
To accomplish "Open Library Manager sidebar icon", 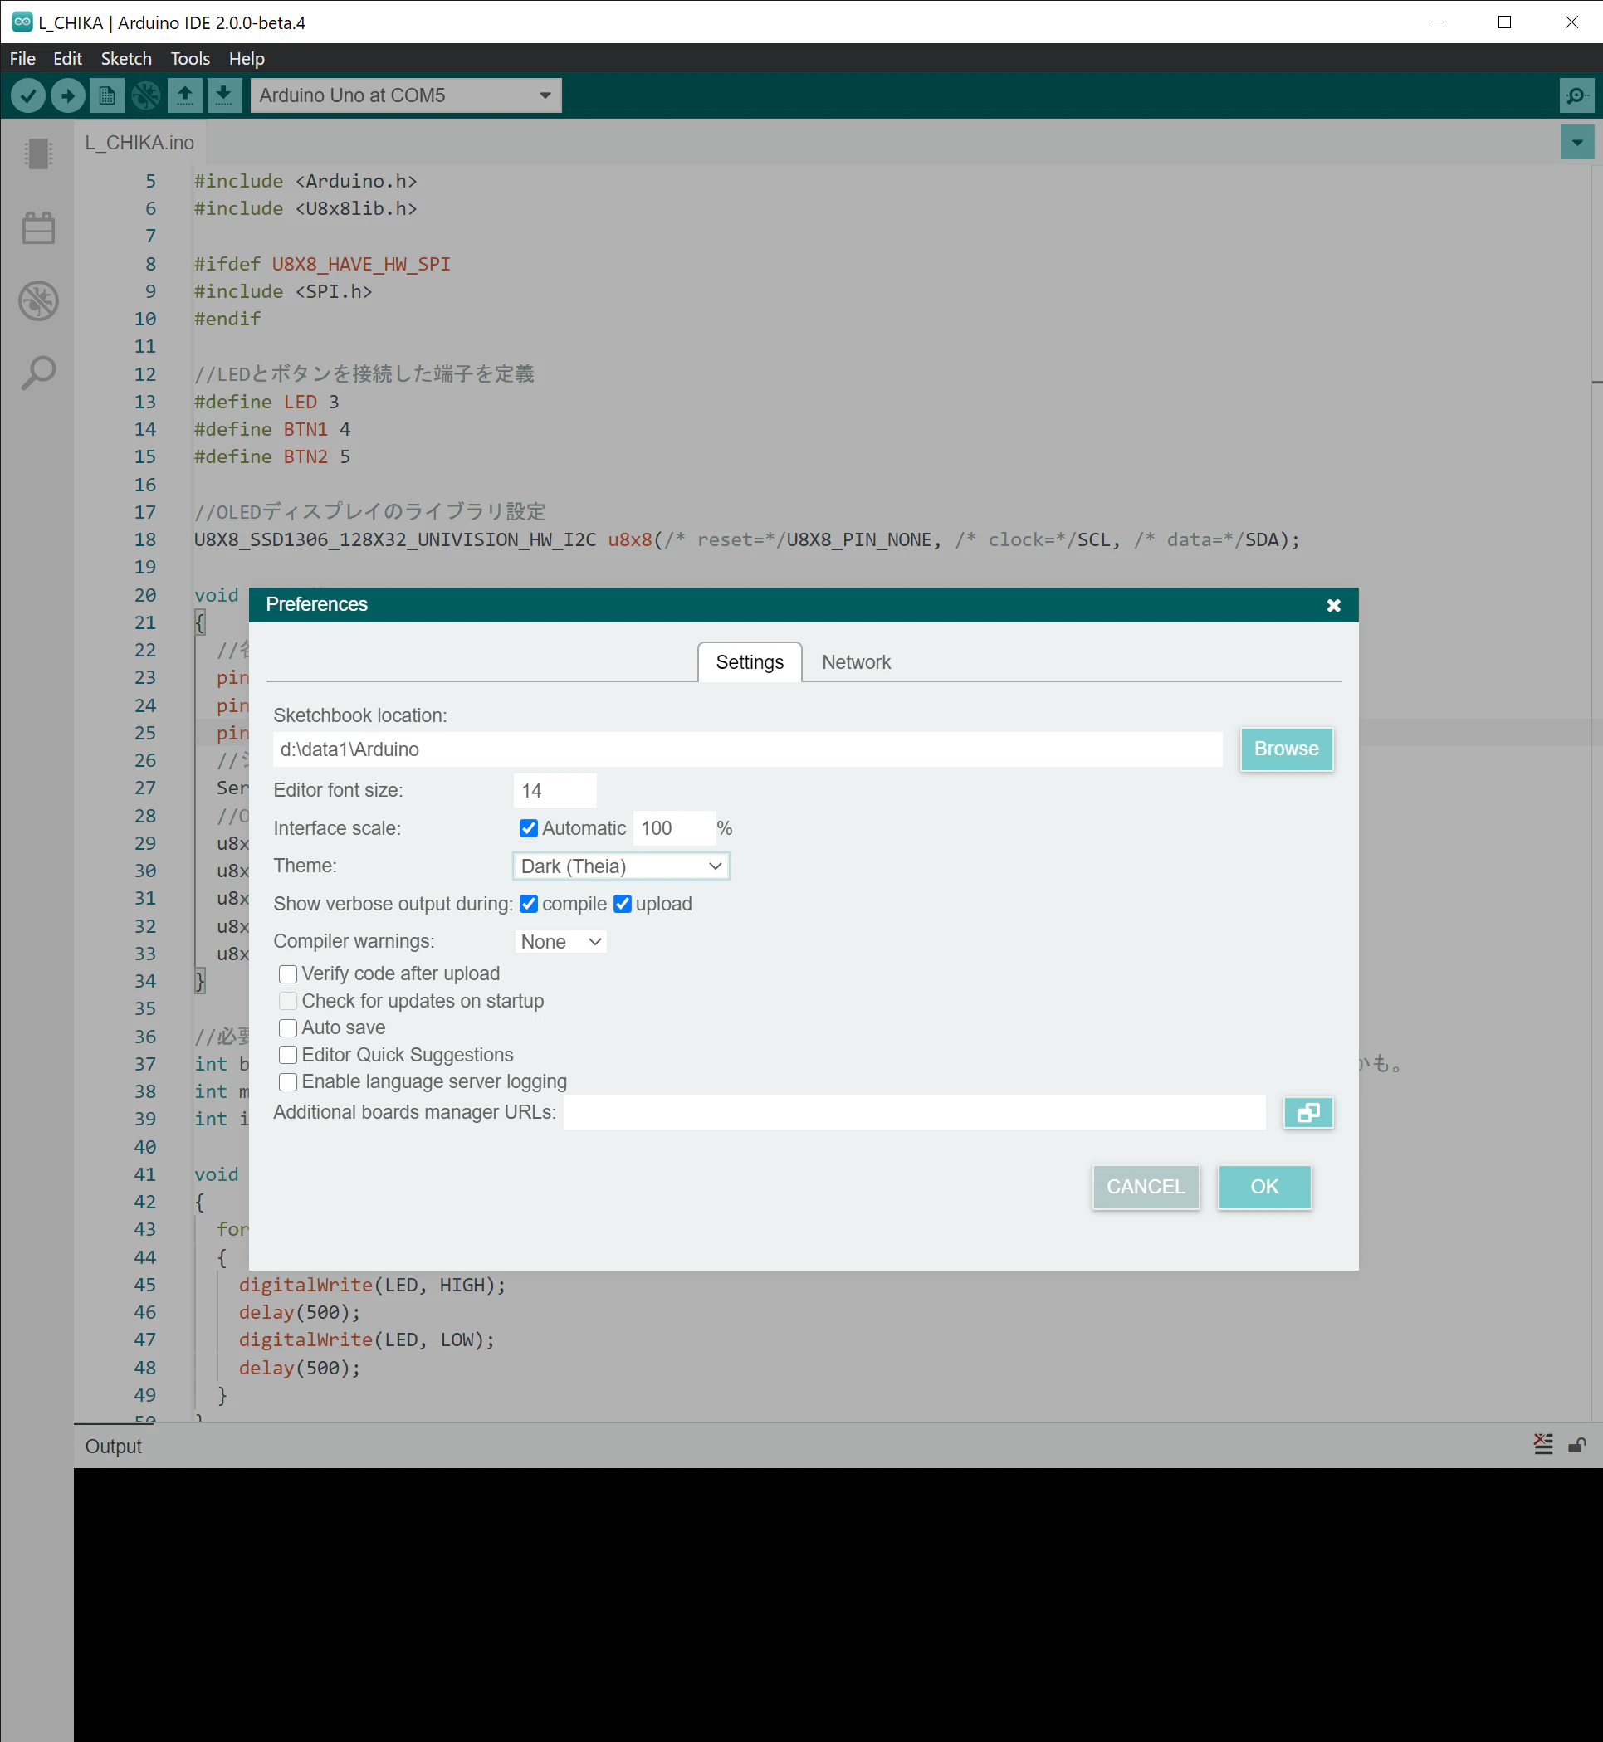I will point(38,227).
